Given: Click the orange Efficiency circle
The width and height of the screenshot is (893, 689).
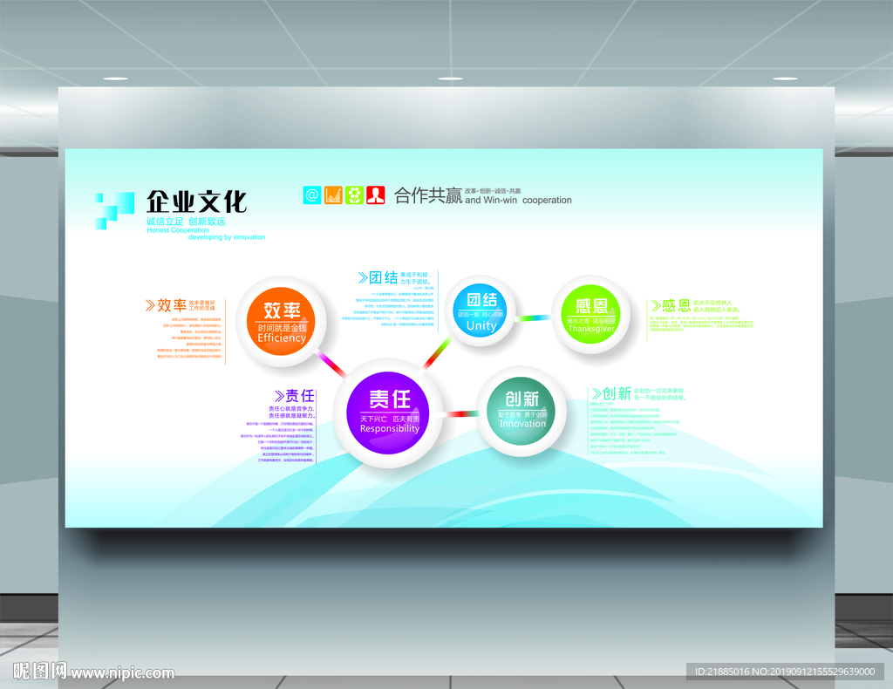Looking at the screenshot, I should point(282,321).
